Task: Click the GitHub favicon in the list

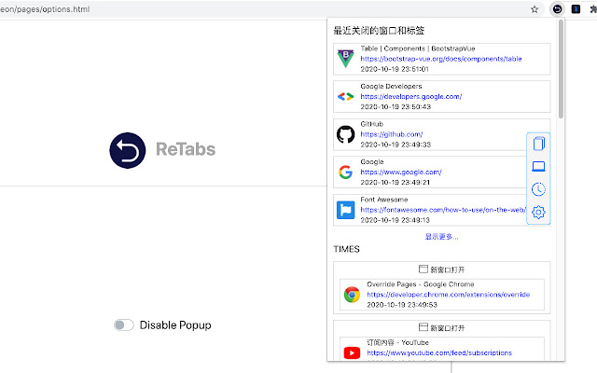Action: tap(346, 134)
